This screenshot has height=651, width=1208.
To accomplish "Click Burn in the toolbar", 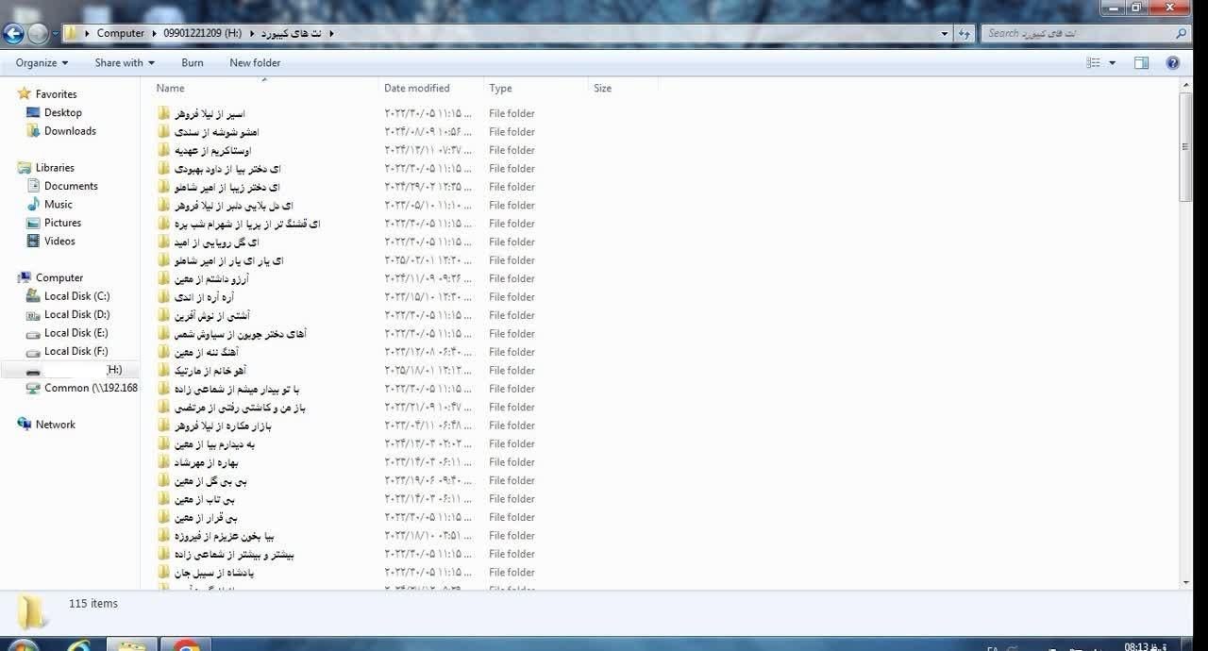I will pyautogui.click(x=193, y=63).
